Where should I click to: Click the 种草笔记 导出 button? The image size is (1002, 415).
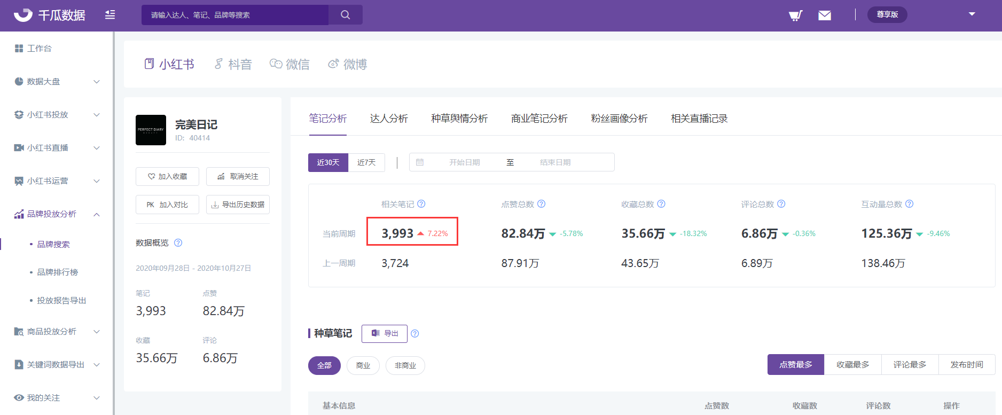(385, 333)
